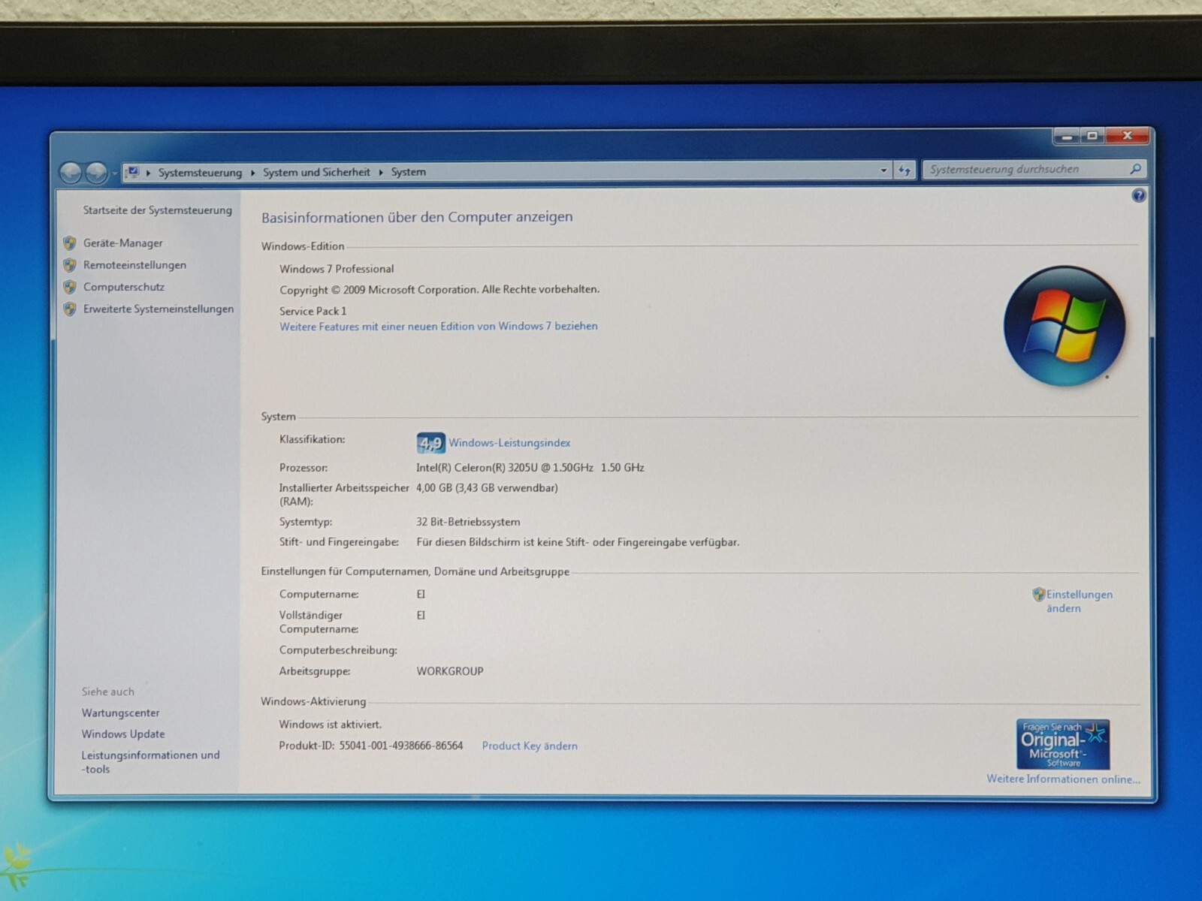The image size is (1202, 901).
Task: Click the Control Panel icon in the address bar
Action: [133, 172]
